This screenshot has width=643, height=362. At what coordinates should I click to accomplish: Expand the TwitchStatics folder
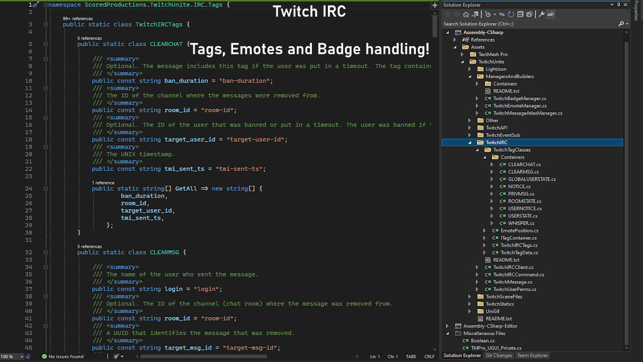coord(469,304)
